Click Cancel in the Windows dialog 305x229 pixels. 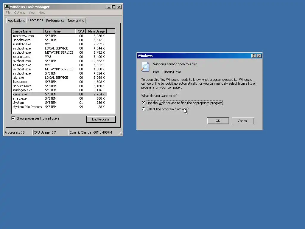click(x=242, y=121)
